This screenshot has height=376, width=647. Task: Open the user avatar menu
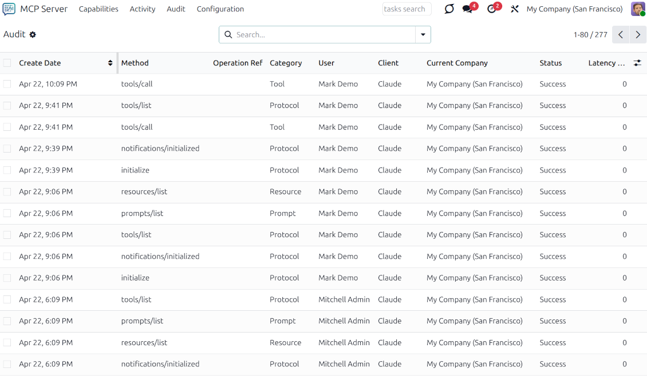tap(638, 9)
